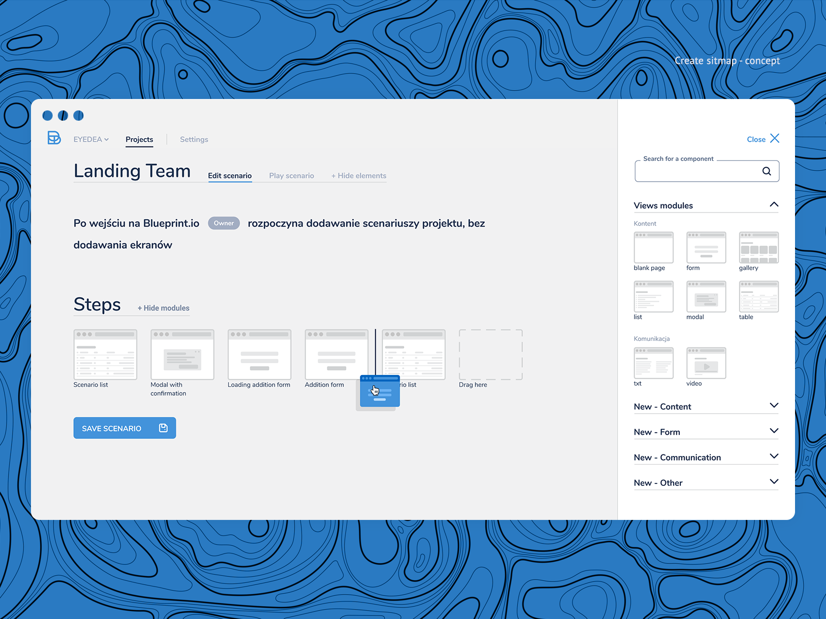Viewport: 826px width, 619px height.
Task: Switch to the Projects tab
Action: click(x=139, y=139)
